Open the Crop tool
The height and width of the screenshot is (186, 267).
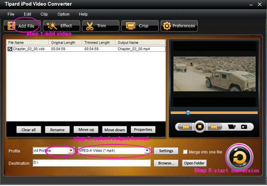point(140,26)
